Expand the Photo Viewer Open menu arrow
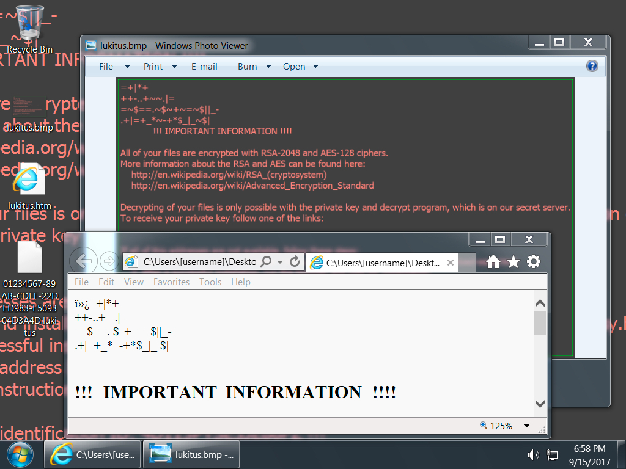The width and height of the screenshot is (626, 469). (316, 66)
